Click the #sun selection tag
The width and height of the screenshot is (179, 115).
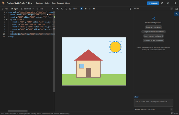point(136,97)
